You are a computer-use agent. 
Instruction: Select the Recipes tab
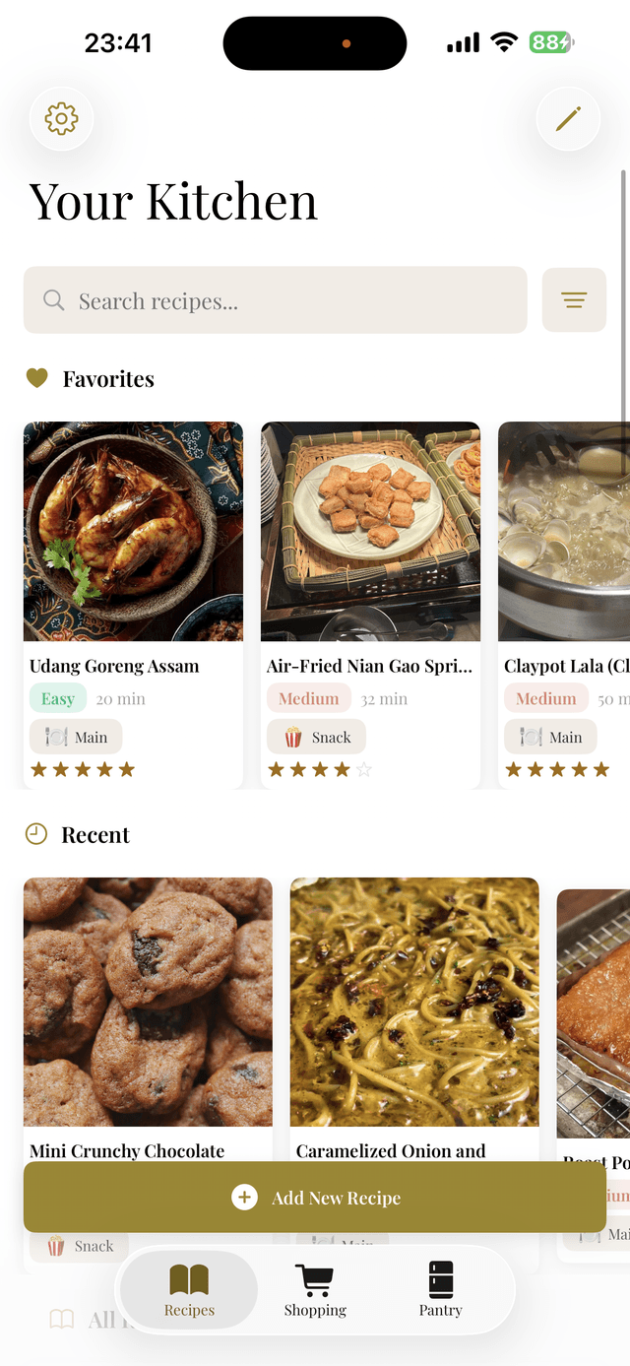(189, 1290)
